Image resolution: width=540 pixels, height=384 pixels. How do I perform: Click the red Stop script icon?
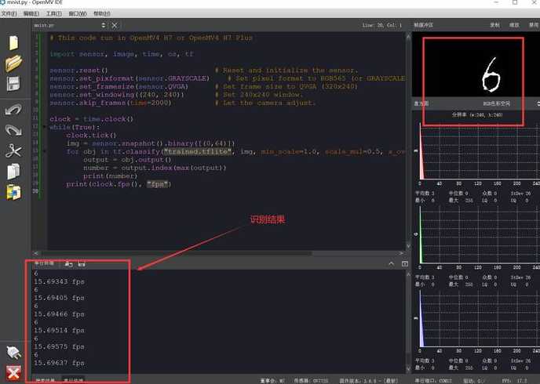13,373
